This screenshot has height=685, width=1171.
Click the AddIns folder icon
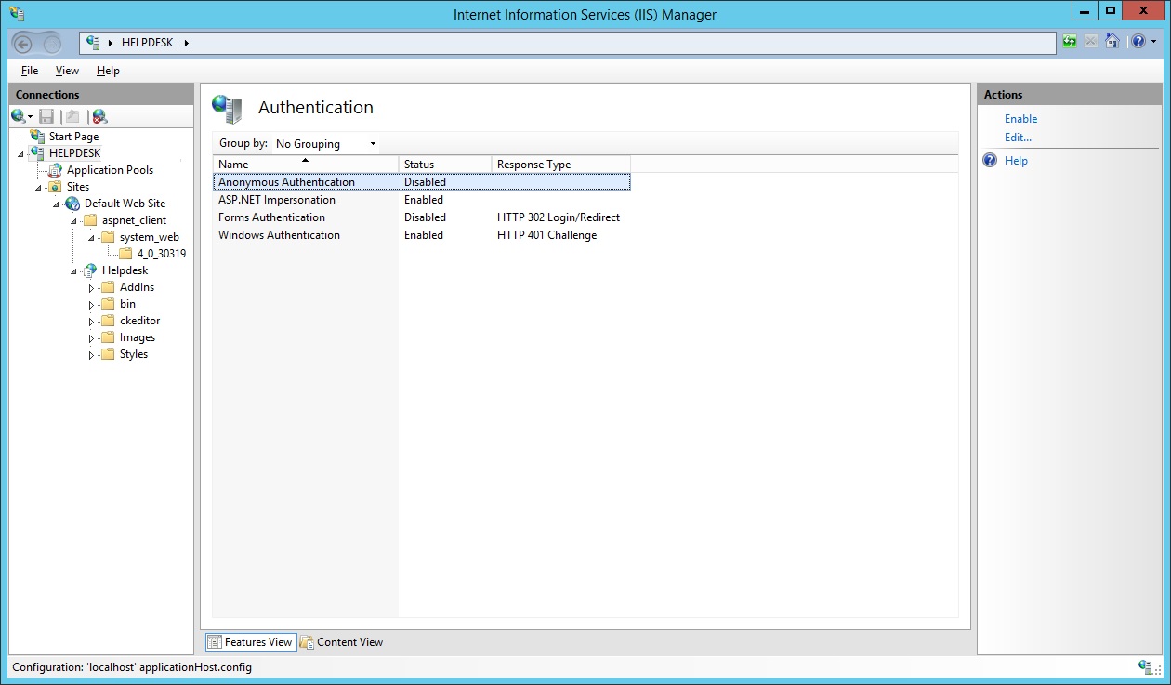click(x=108, y=287)
